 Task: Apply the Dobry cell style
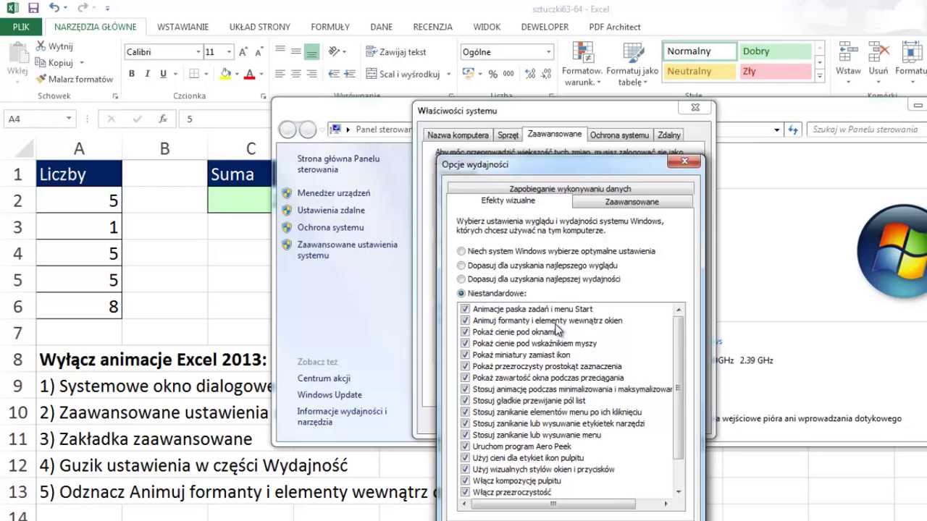(774, 51)
